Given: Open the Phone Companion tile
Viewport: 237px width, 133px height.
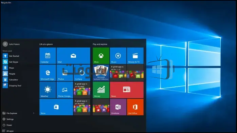Looking at the screenshot, I should coord(65,90).
